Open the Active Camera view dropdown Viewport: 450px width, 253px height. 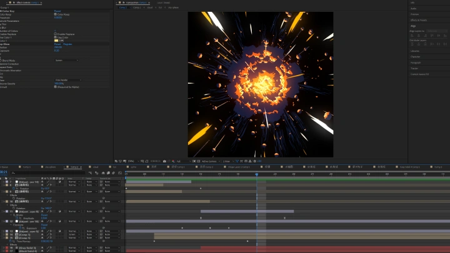[209, 161]
